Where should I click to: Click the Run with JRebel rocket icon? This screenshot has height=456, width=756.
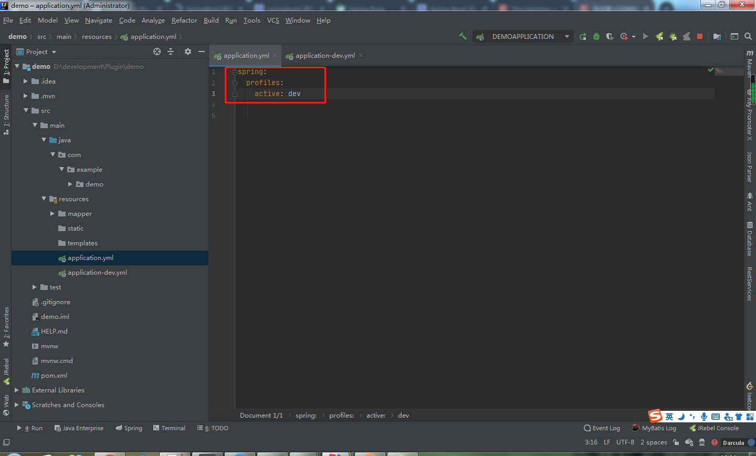click(x=659, y=36)
